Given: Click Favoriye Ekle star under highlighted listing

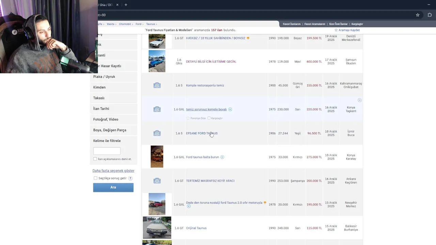Looking at the screenshot, I should coord(188,118).
